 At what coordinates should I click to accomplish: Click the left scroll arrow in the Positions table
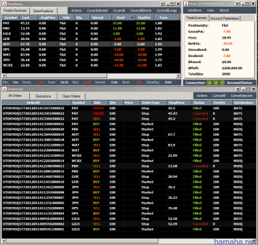pos(4,75)
